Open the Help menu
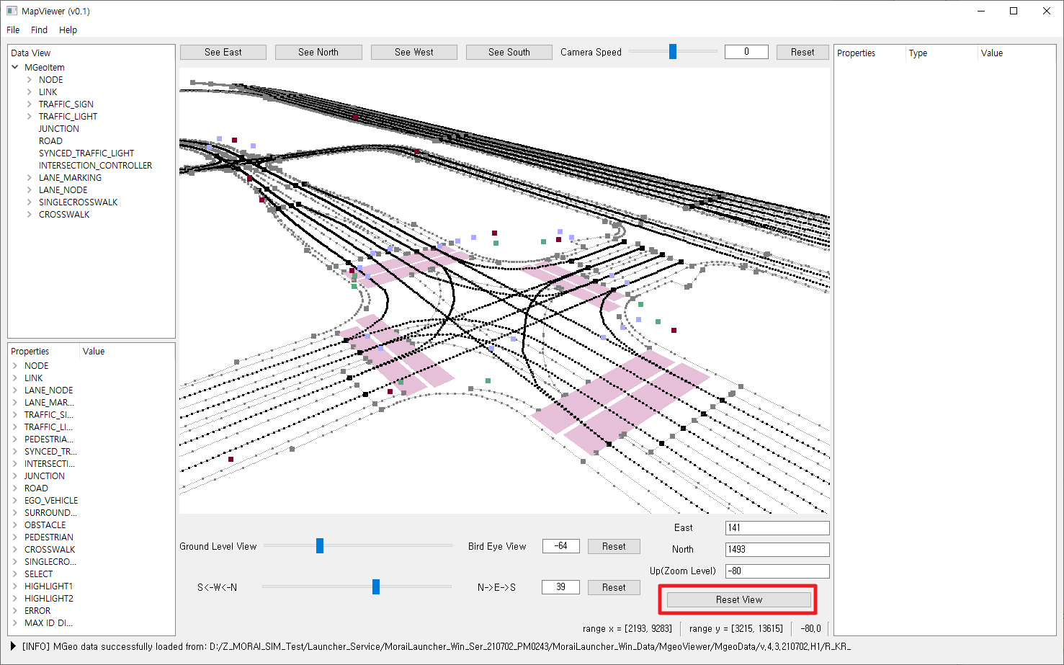The width and height of the screenshot is (1064, 665). coord(68,30)
